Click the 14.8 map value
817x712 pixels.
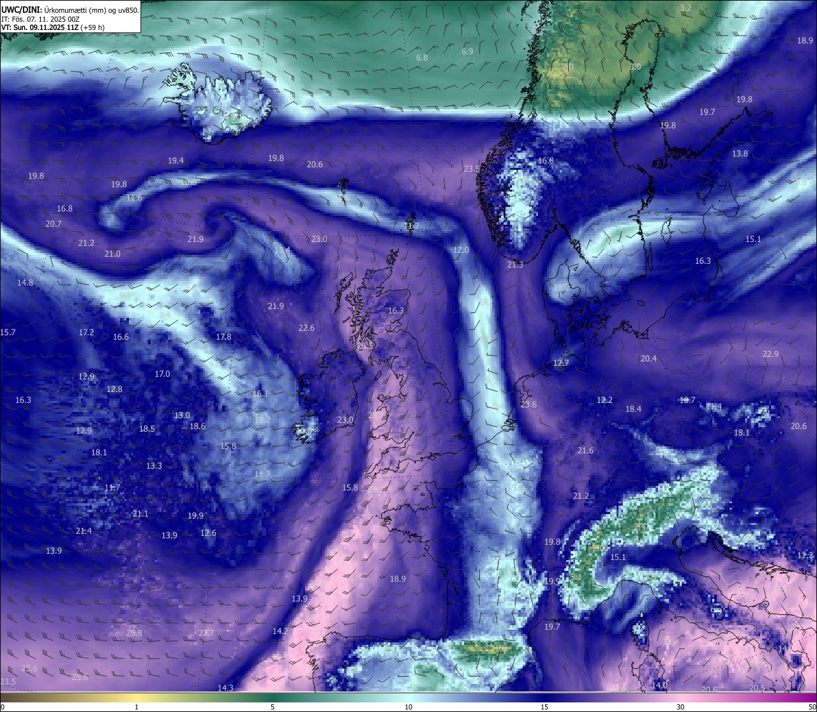25,282
